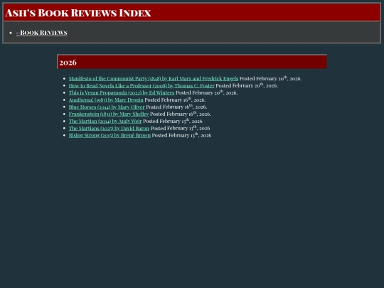This screenshot has height=288, width=384.
Task: Click the posted date next to Rising Strong
Action: (x=181, y=135)
